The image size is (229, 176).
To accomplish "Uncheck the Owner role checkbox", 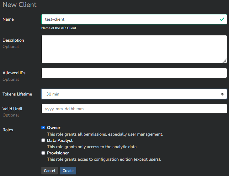I will click(43, 127).
